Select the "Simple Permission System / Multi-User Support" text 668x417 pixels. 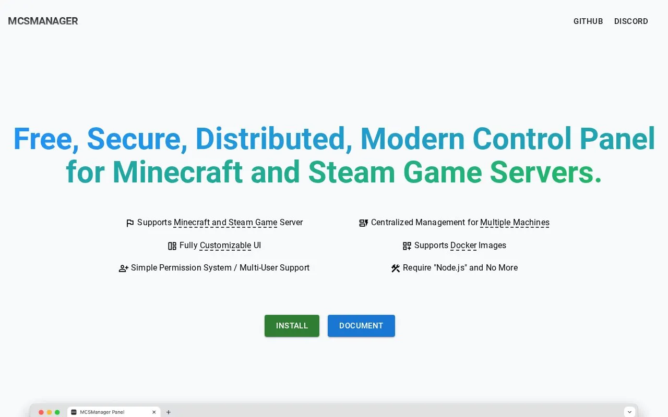pos(220,268)
